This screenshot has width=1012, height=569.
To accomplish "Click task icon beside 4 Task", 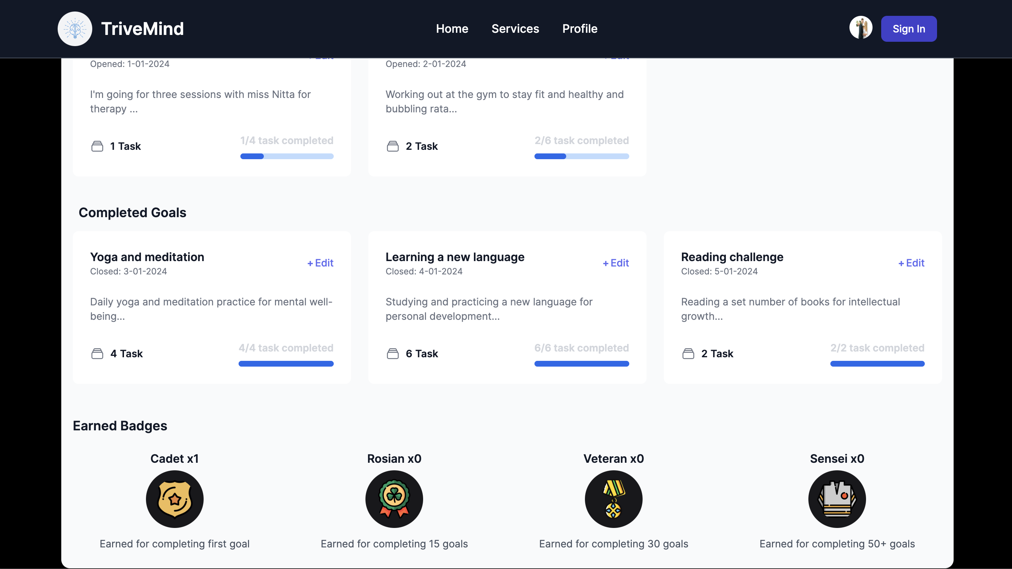I will coord(97,353).
